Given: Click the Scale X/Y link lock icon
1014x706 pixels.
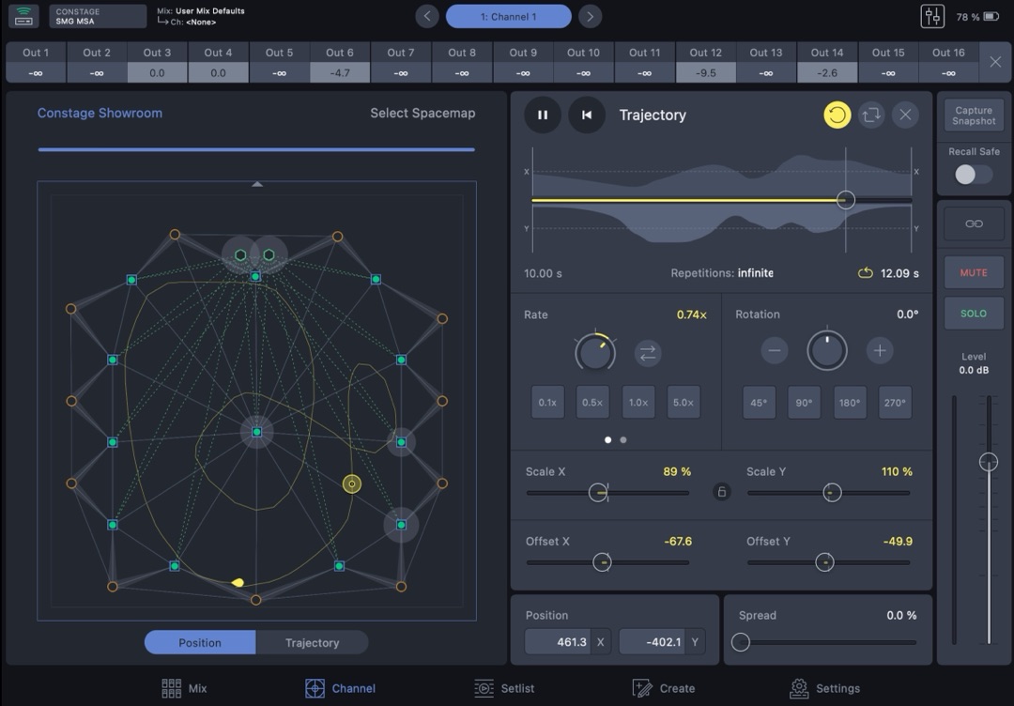Looking at the screenshot, I should (721, 492).
